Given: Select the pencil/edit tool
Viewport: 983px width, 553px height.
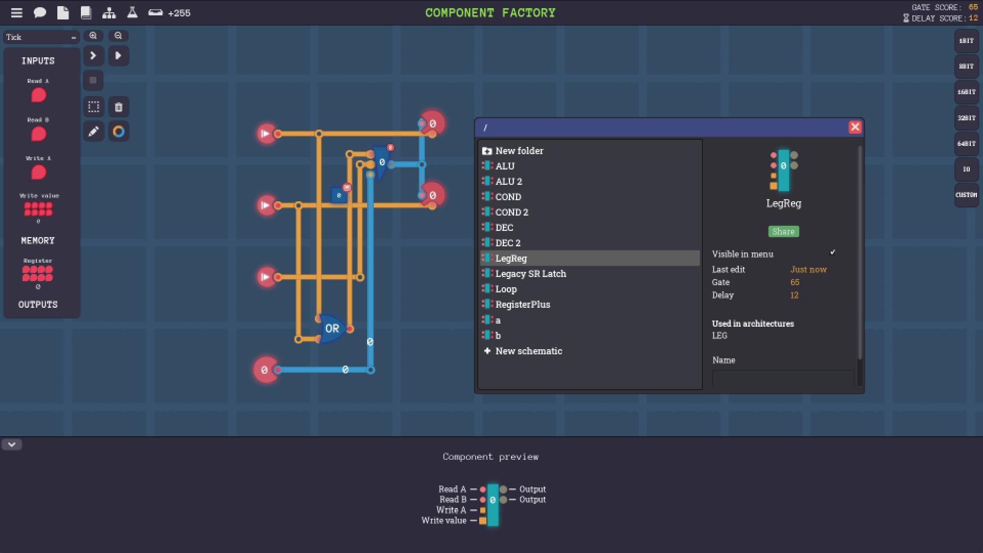Looking at the screenshot, I should [93, 132].
